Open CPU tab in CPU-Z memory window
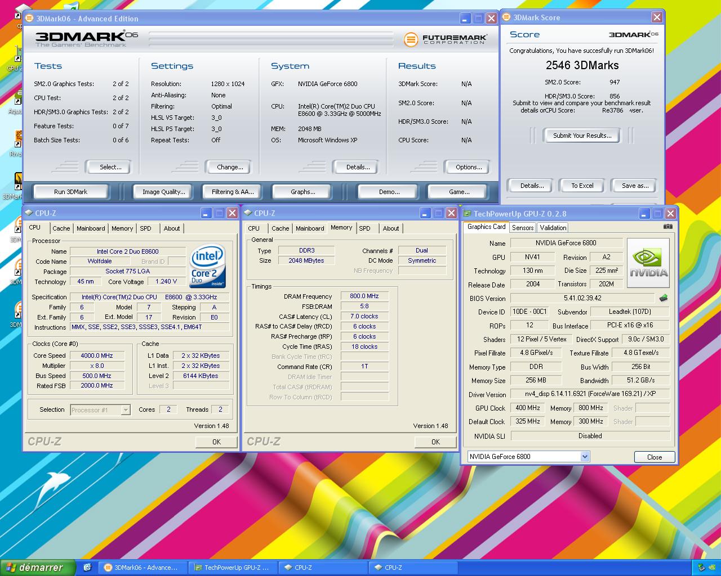Image resolution: width=721 pixels, height=576 pixels. pos(254,228)
